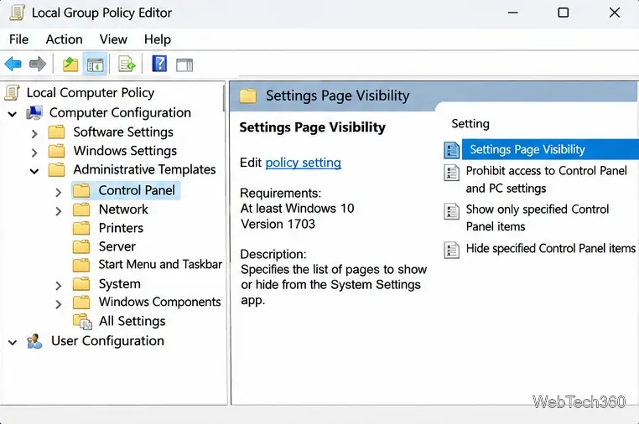The height and width of the screenshot is (424, 639).
Task: Click the Windows Settings folder icon
Action: pos(56,151)
